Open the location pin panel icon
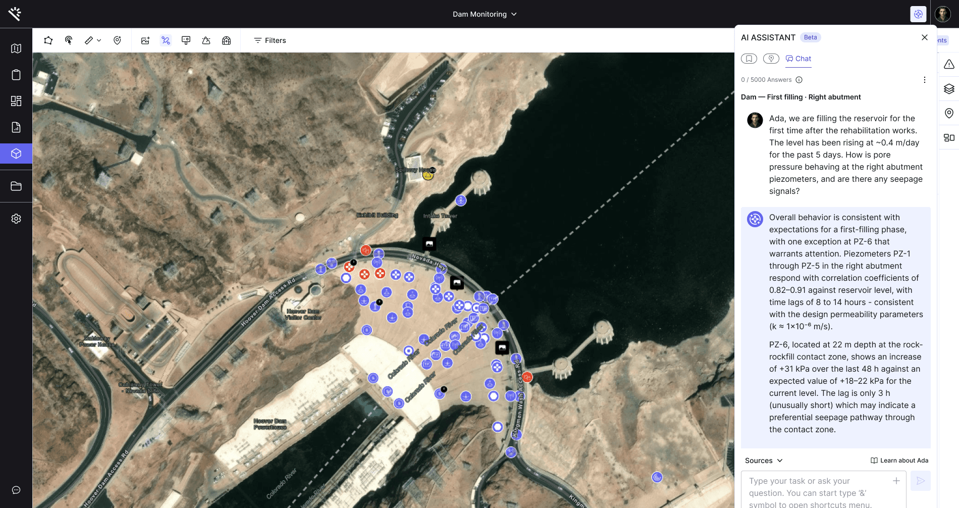 949,113
